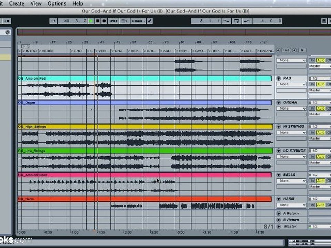Set ORGAN track monitor to In
Screen dimensions: 331x248
312,108
